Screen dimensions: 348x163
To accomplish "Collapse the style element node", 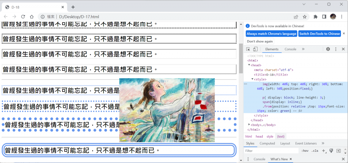I will 253,79.
